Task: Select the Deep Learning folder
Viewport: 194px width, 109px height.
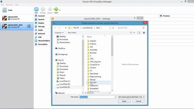Action: (95, 77)
